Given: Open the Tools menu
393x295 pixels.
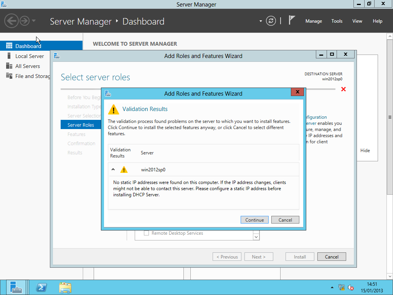Looking at the screenshot, I should (337, 21).
